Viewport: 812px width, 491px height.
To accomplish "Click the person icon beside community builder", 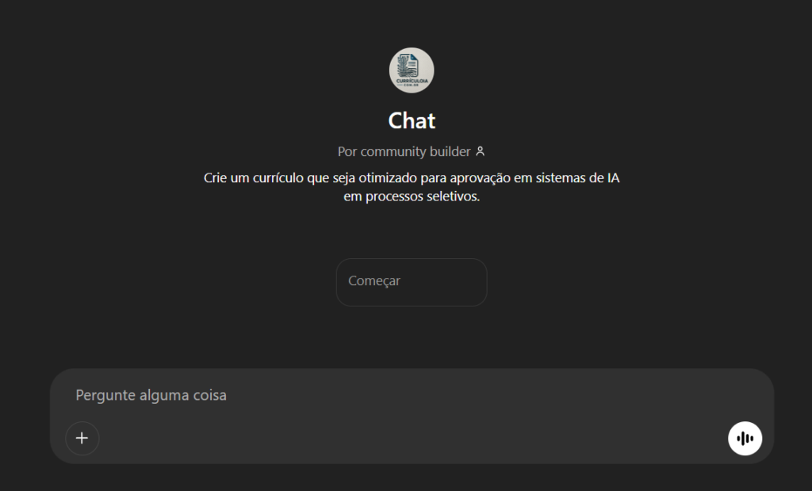I will 480,151.
